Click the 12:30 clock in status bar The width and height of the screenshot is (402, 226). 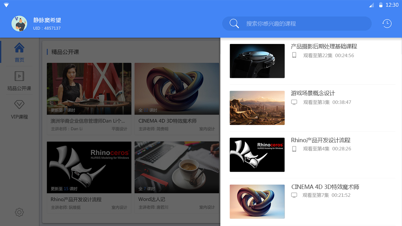tap(392, 5)
